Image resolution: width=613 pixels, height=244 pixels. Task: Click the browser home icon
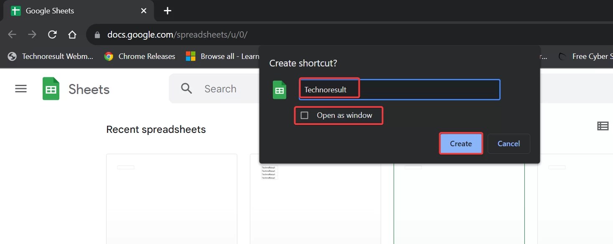pyautogui.click(x=72, y=35)
